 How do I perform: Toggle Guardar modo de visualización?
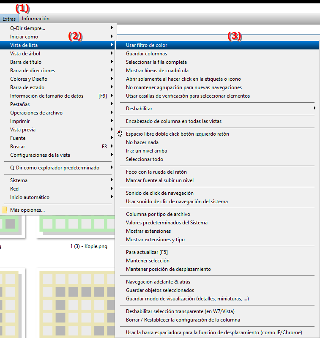217,299
